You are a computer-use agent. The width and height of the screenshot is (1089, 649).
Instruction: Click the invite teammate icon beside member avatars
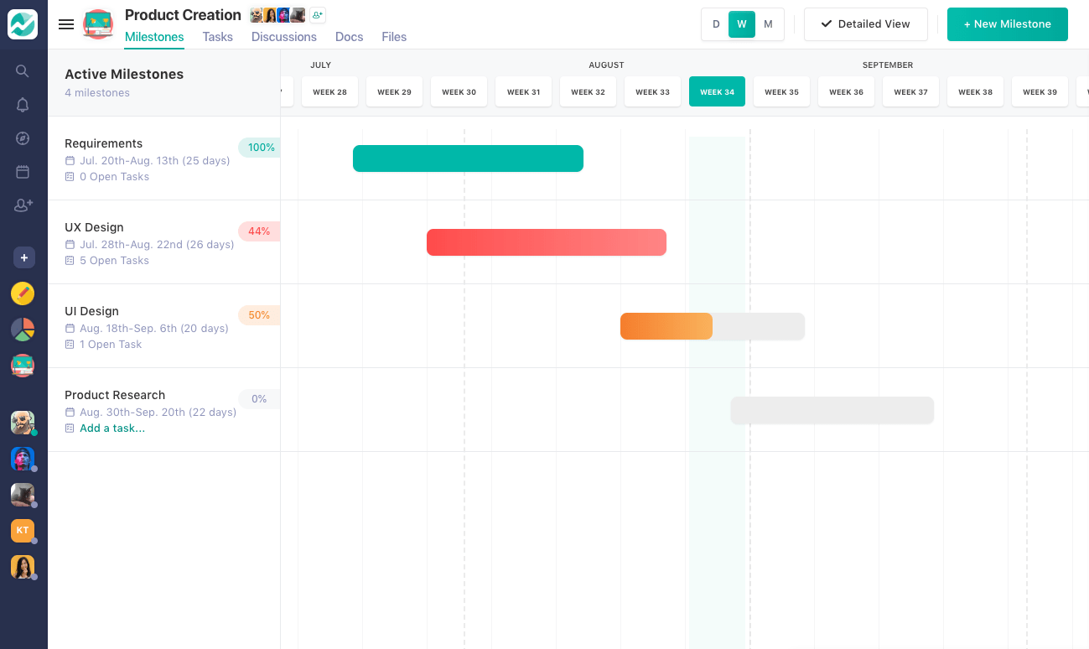pos(317,15)
